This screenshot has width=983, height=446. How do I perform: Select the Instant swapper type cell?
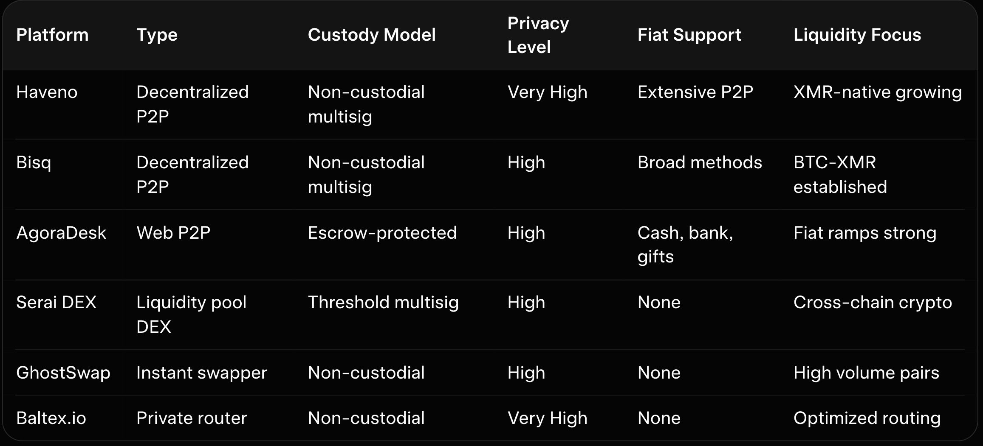point(201,373)
